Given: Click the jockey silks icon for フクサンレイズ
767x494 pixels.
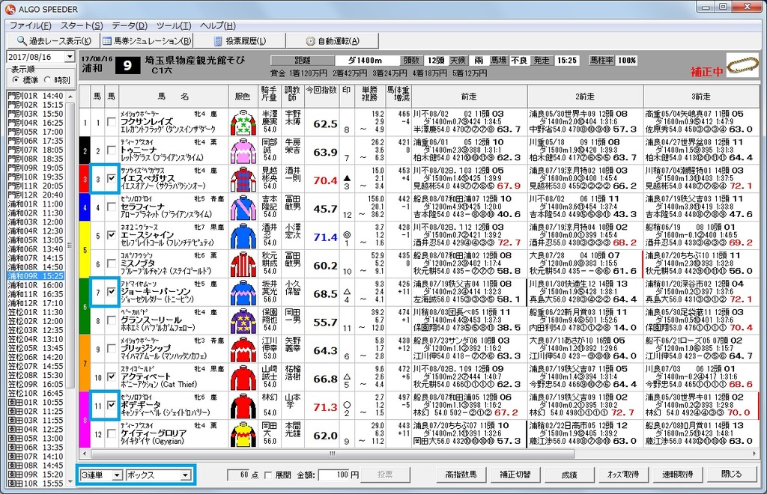Looking at the screenshot, I should [x=243, y=123].
